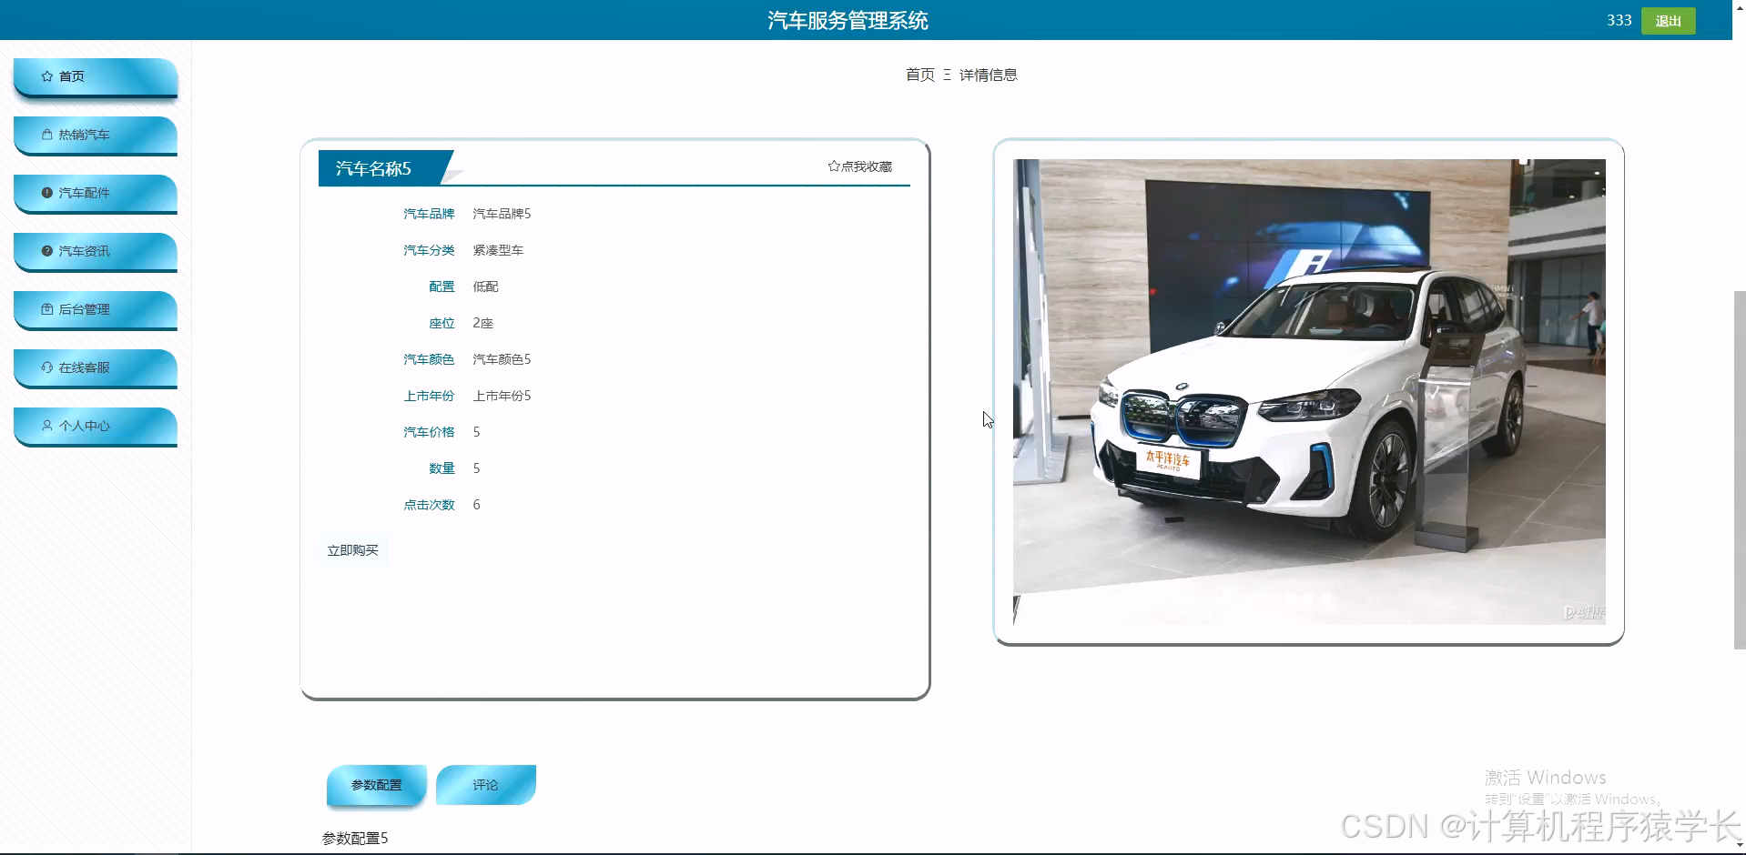Click the alert icon beside 汽车配件
Viewport: 1746px width, 855px height.
click(46, 192)
